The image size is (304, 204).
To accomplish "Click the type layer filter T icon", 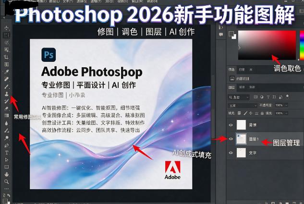I will click(268, 97).
